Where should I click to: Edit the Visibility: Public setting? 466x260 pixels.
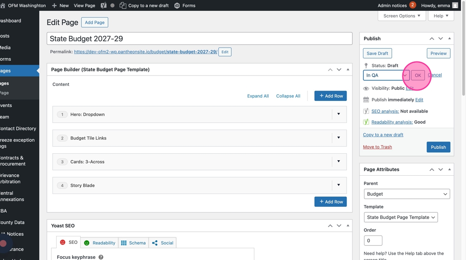409,88
